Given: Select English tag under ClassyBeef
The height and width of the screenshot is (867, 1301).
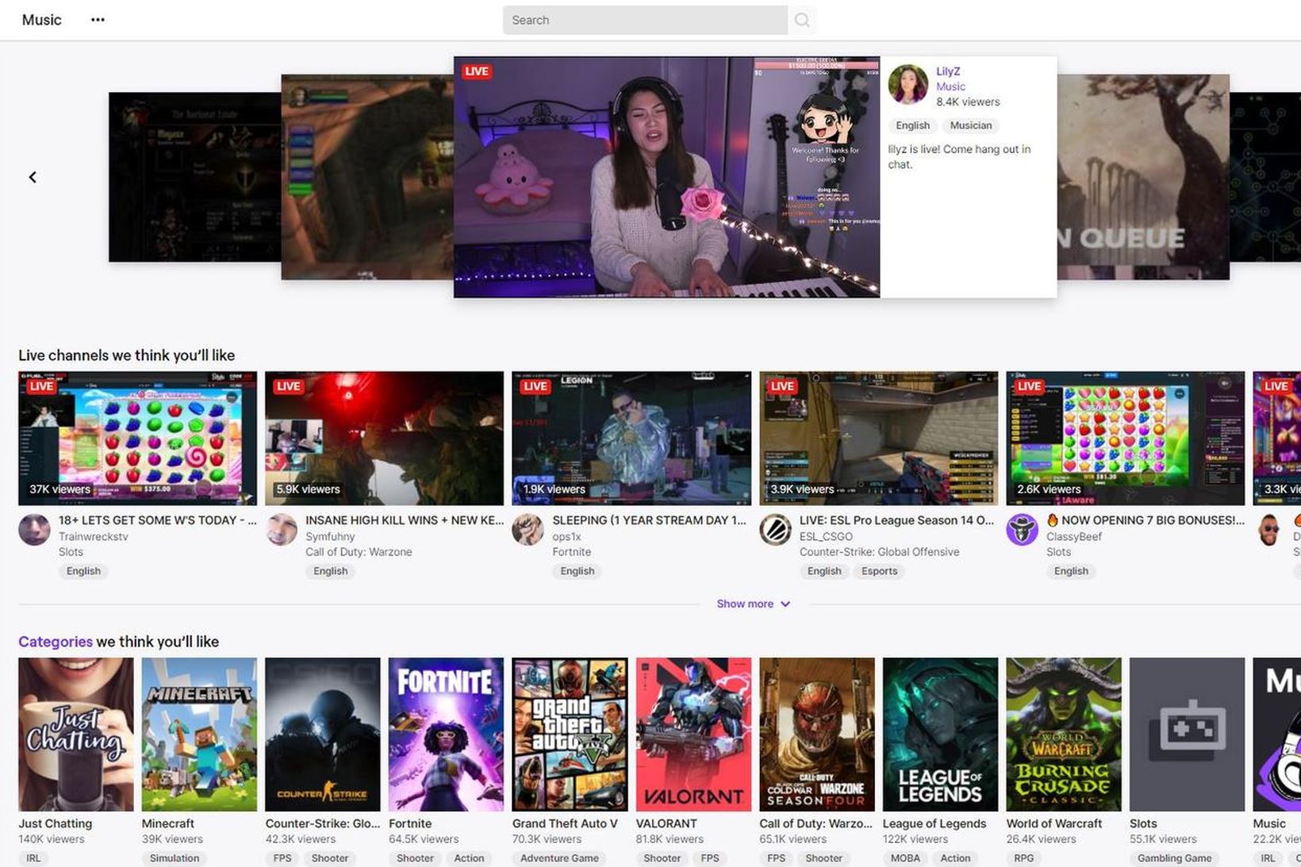Looking at the screenshot, I should (1071, 571).
